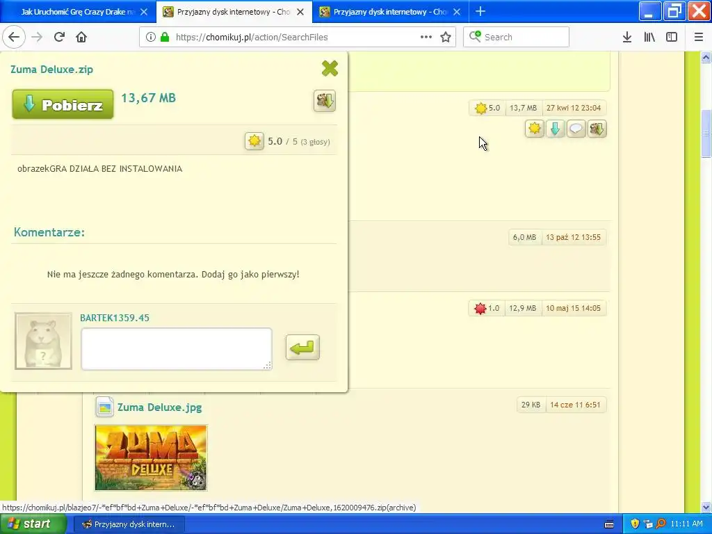
Task: Toggle Firefox sidebar icon
Action: tap(672, 37)
